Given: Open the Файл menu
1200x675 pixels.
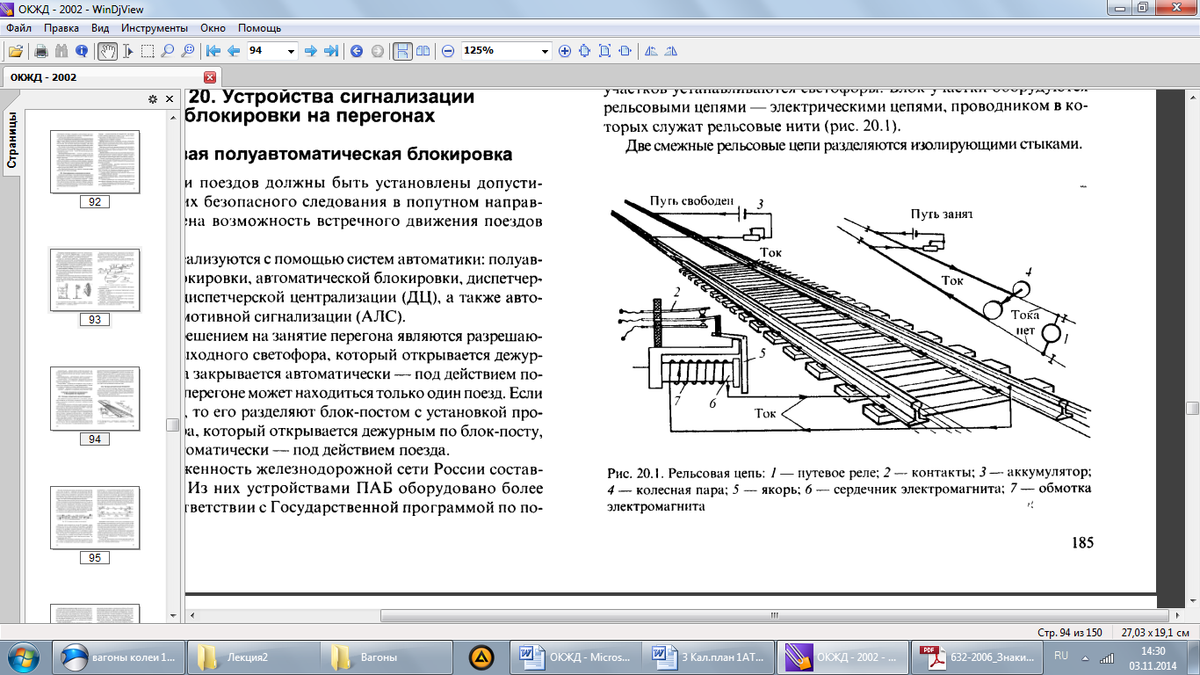Looking at the screenshot, I should (x=18, y=28).
